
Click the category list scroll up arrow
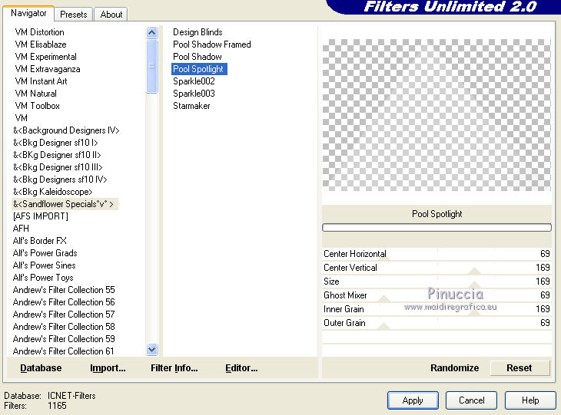coord(151,33)
